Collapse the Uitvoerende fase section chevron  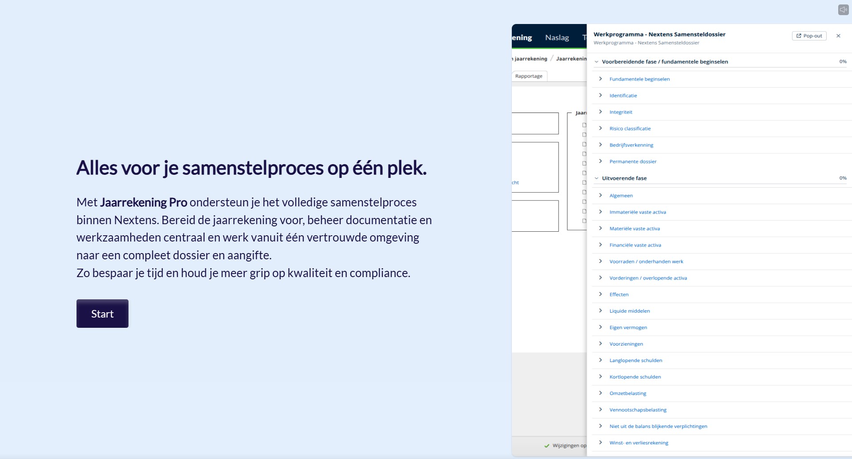[596, 178]
